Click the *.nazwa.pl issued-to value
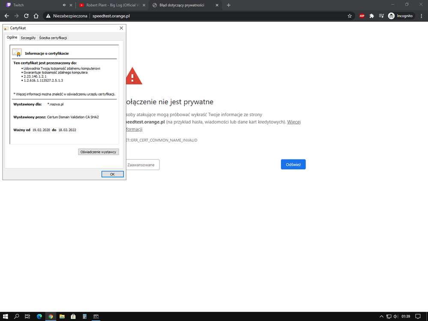 55,104
